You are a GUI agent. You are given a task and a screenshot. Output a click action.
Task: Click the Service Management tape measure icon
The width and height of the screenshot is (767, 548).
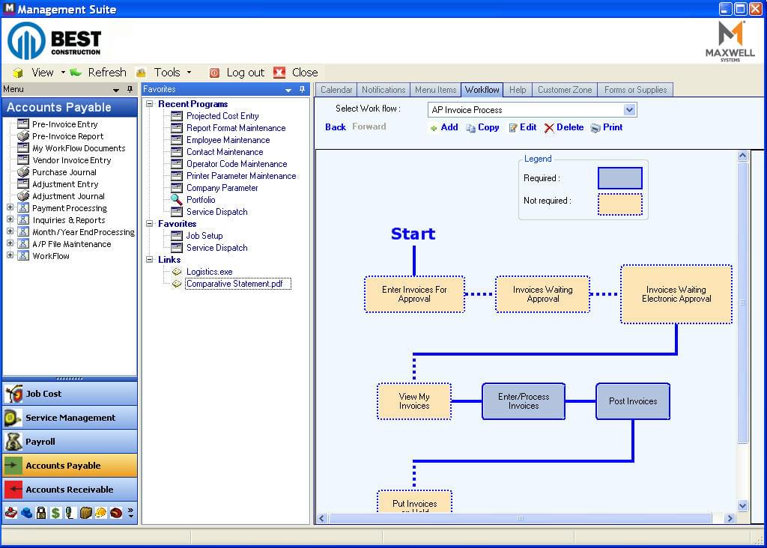13,418
